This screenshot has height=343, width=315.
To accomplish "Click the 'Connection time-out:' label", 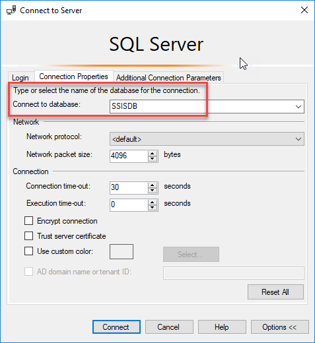I will click(x=58, y=186).
